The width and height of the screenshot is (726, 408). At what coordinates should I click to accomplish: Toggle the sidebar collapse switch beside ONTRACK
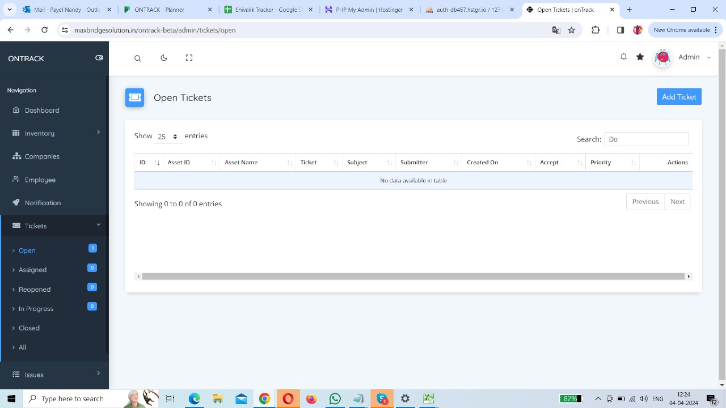pyautogui.click(x=99, y=58)
